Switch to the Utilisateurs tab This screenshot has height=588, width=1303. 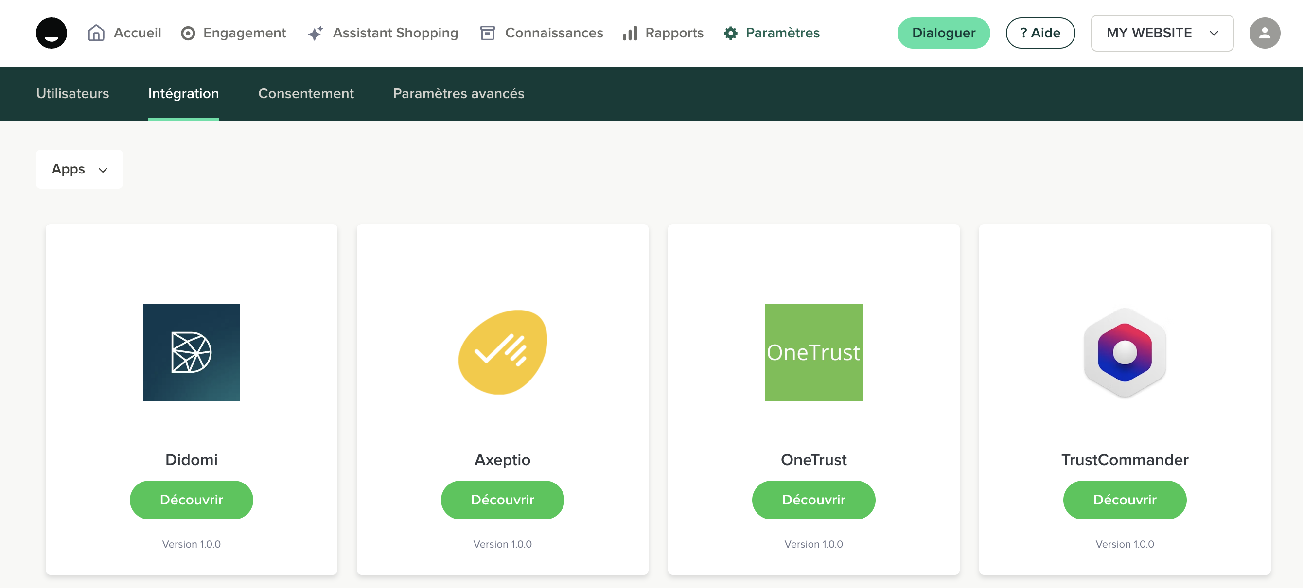pos(72,93)
